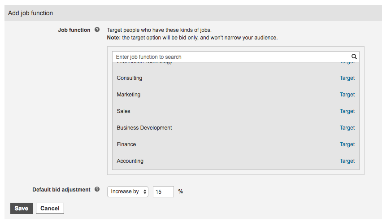Viewport: 382px width, 222px height.
Task: Click Target next to Sales
Action: point(347,111)
